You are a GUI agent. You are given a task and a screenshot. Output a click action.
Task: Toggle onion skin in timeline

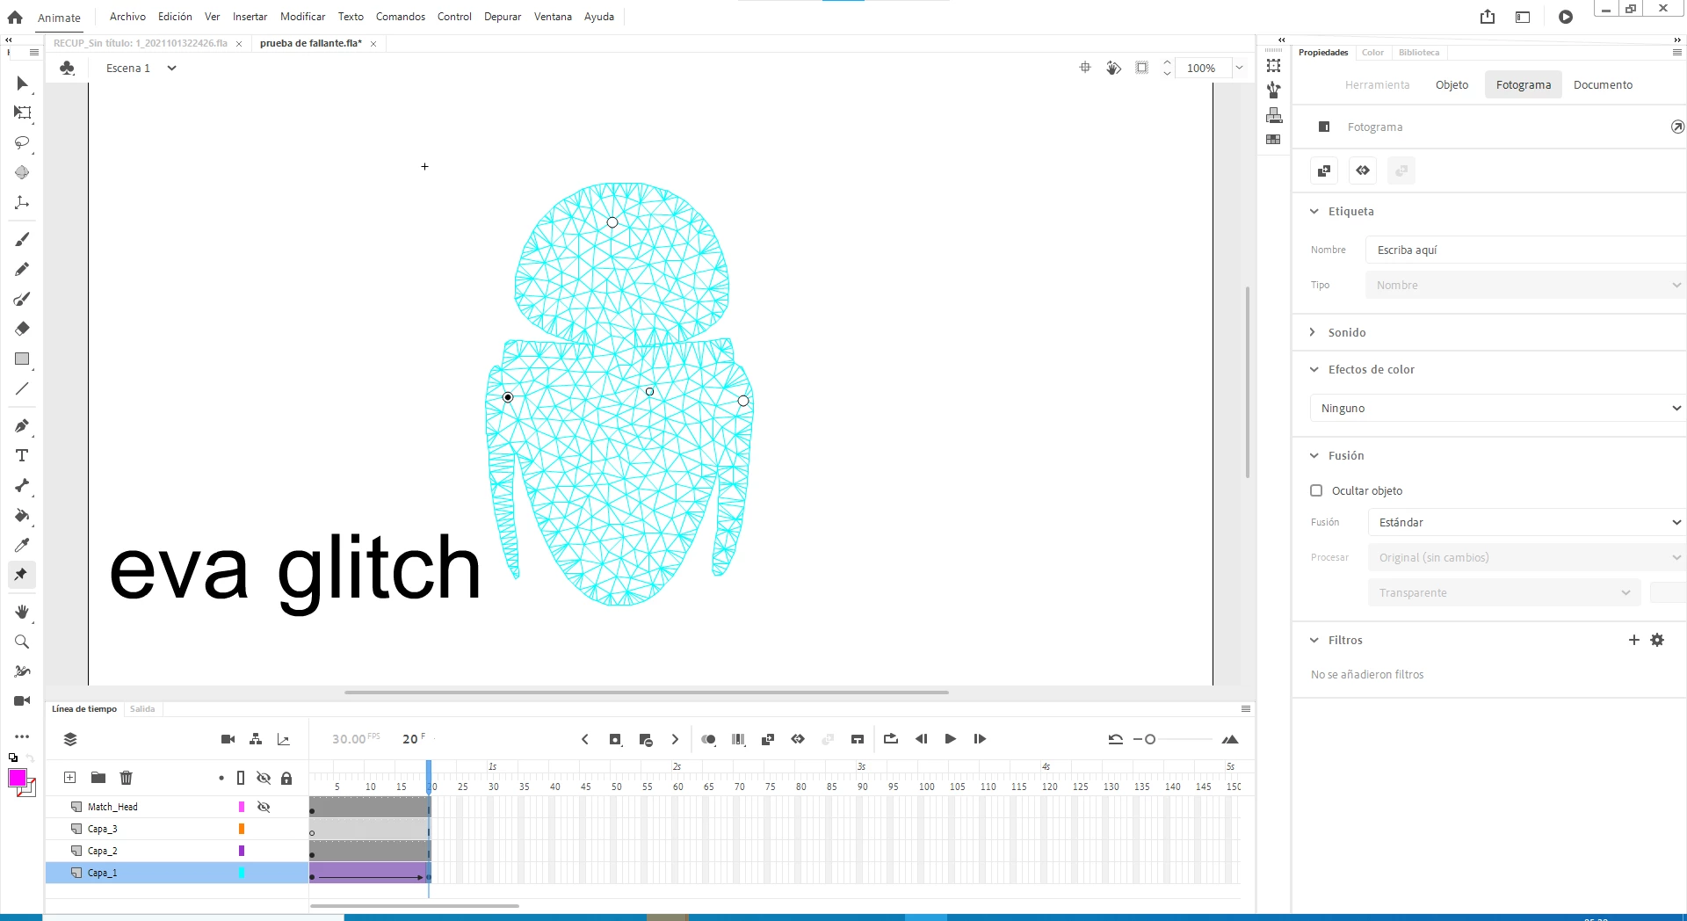coord(708,740)
